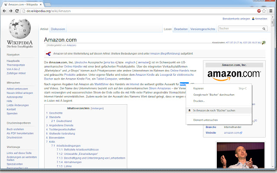
Task: Click the Wikipedia globe logo
Action: pos(20,29)
